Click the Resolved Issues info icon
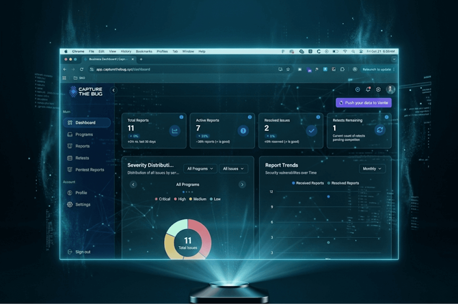This screenshot has width=458, height=305. [x=318, y=117]
